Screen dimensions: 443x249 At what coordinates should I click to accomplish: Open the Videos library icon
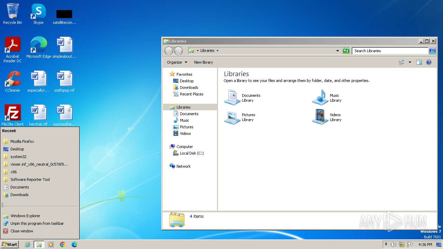click(327, 117)
